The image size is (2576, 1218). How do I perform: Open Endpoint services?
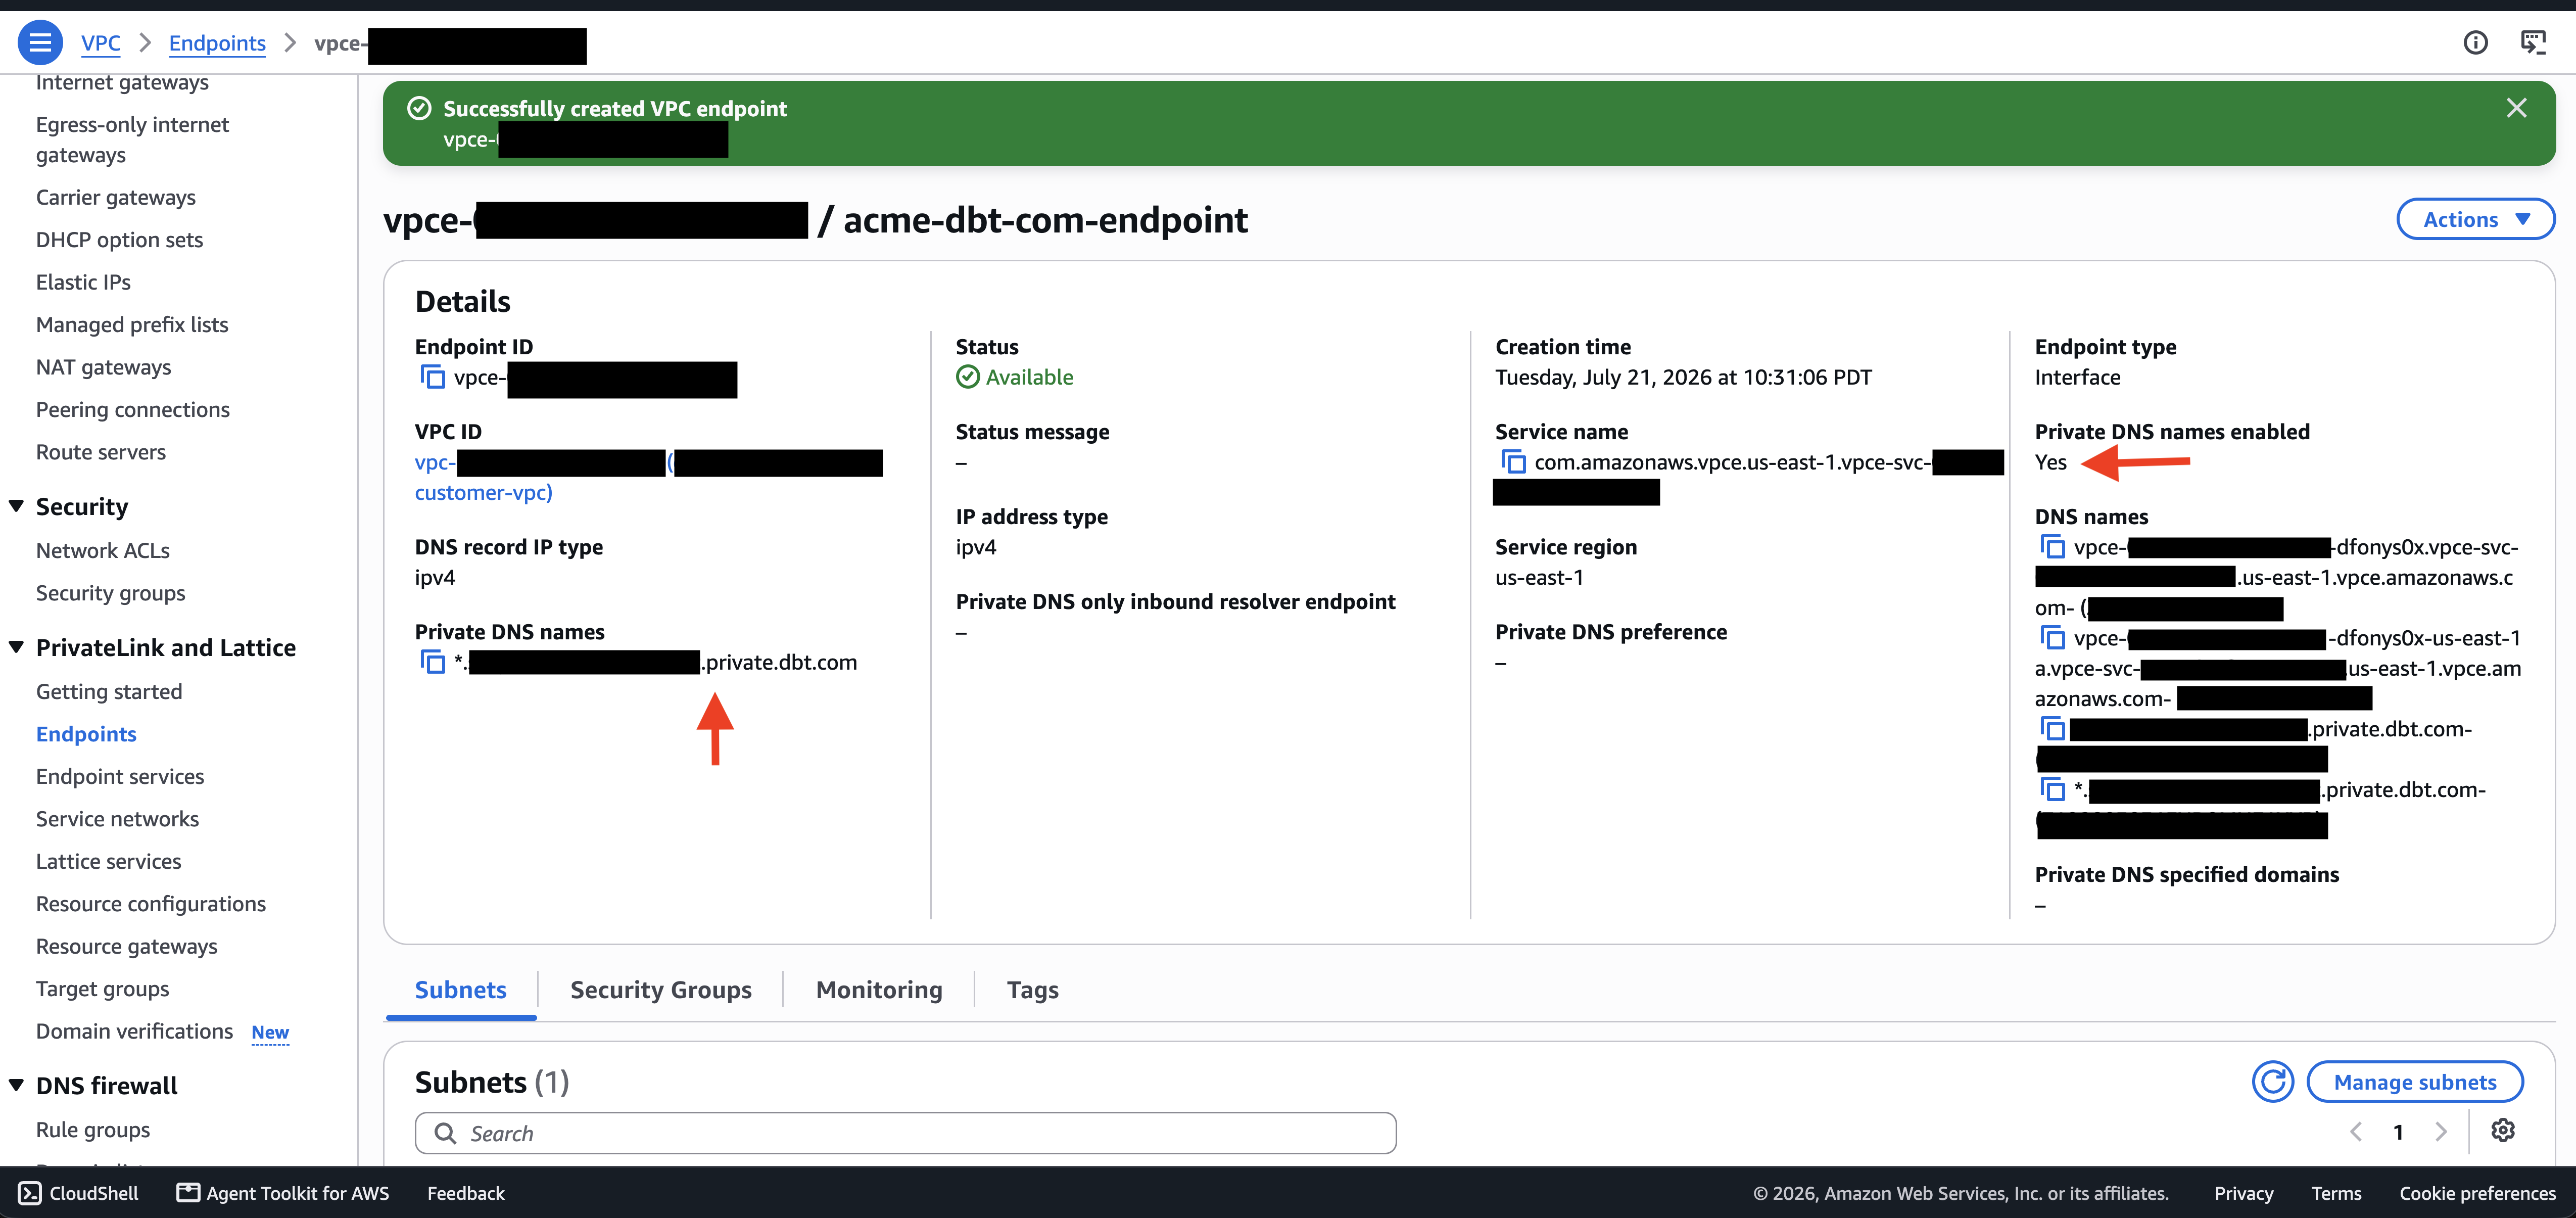point(120,777)
